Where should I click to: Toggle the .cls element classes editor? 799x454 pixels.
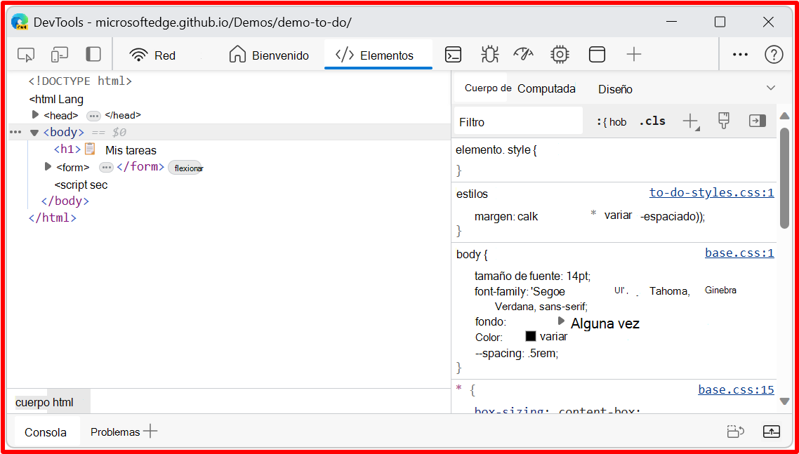click(x=652, y=121)
